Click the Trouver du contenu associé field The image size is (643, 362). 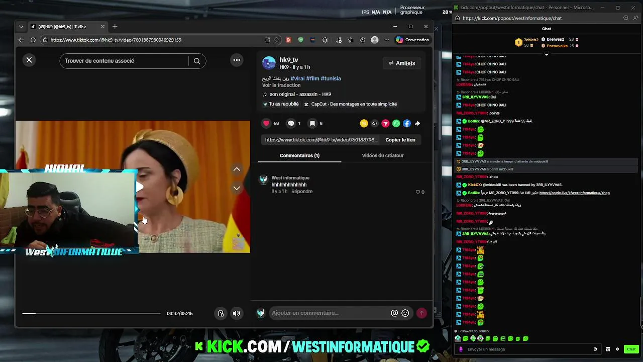125,61
